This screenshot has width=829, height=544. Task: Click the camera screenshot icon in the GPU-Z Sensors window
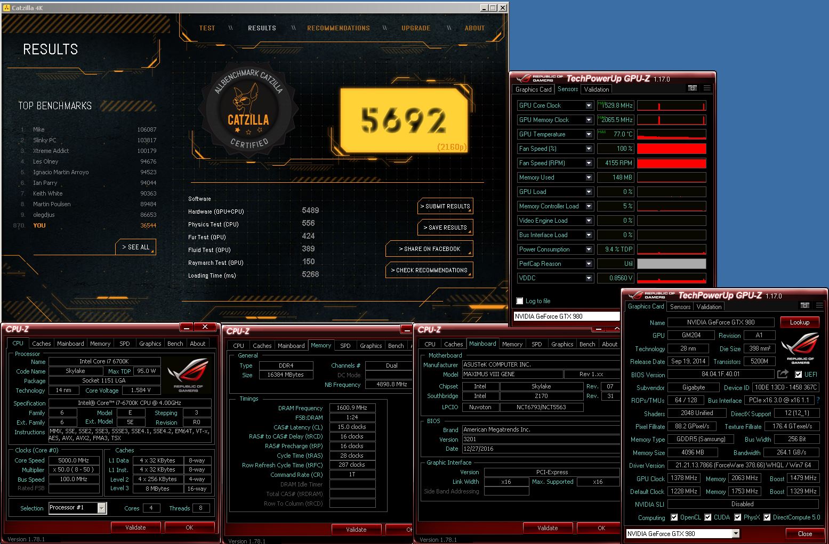point(692,88)
